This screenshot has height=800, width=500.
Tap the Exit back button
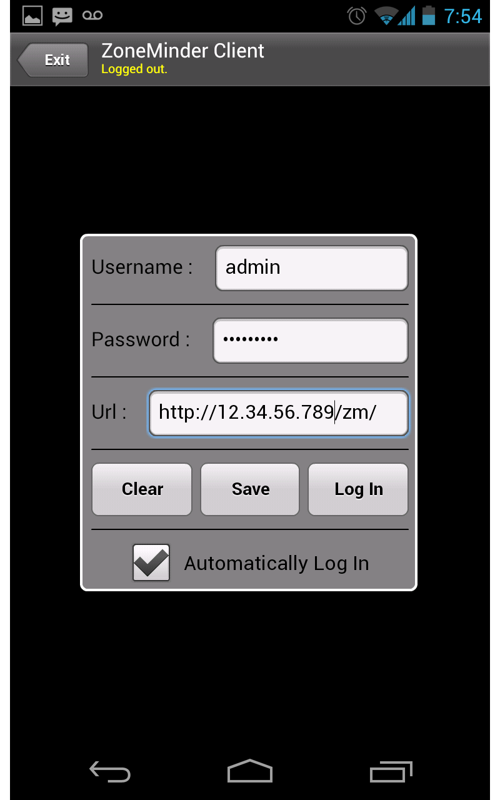point(52,60)
